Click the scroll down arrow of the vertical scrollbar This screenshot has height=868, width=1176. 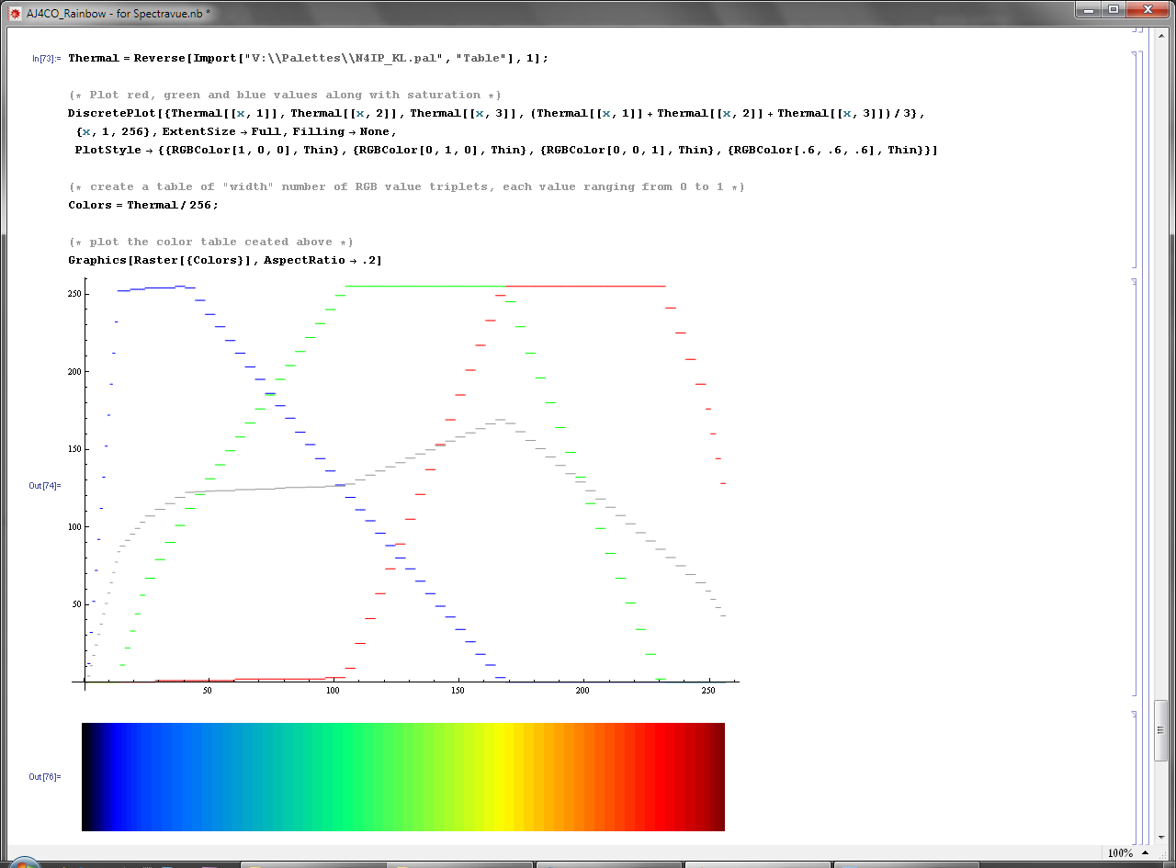(x=1161, y=837)
